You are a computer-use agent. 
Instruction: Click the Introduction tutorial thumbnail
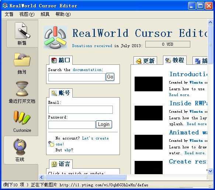pyautogui.click(x=149, y=84)
